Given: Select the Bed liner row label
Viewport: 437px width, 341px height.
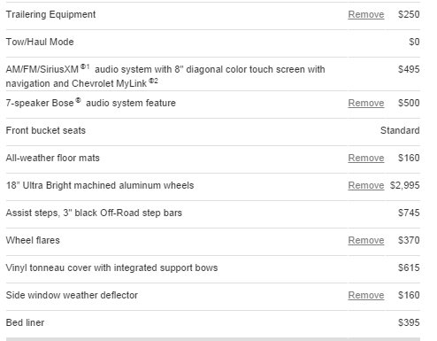Looking at the screenshot, I should click(25, 322).
